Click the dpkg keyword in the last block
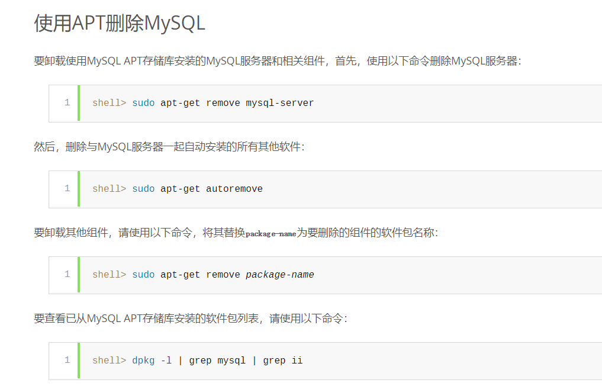602x386 pixels. coord(143,361)
